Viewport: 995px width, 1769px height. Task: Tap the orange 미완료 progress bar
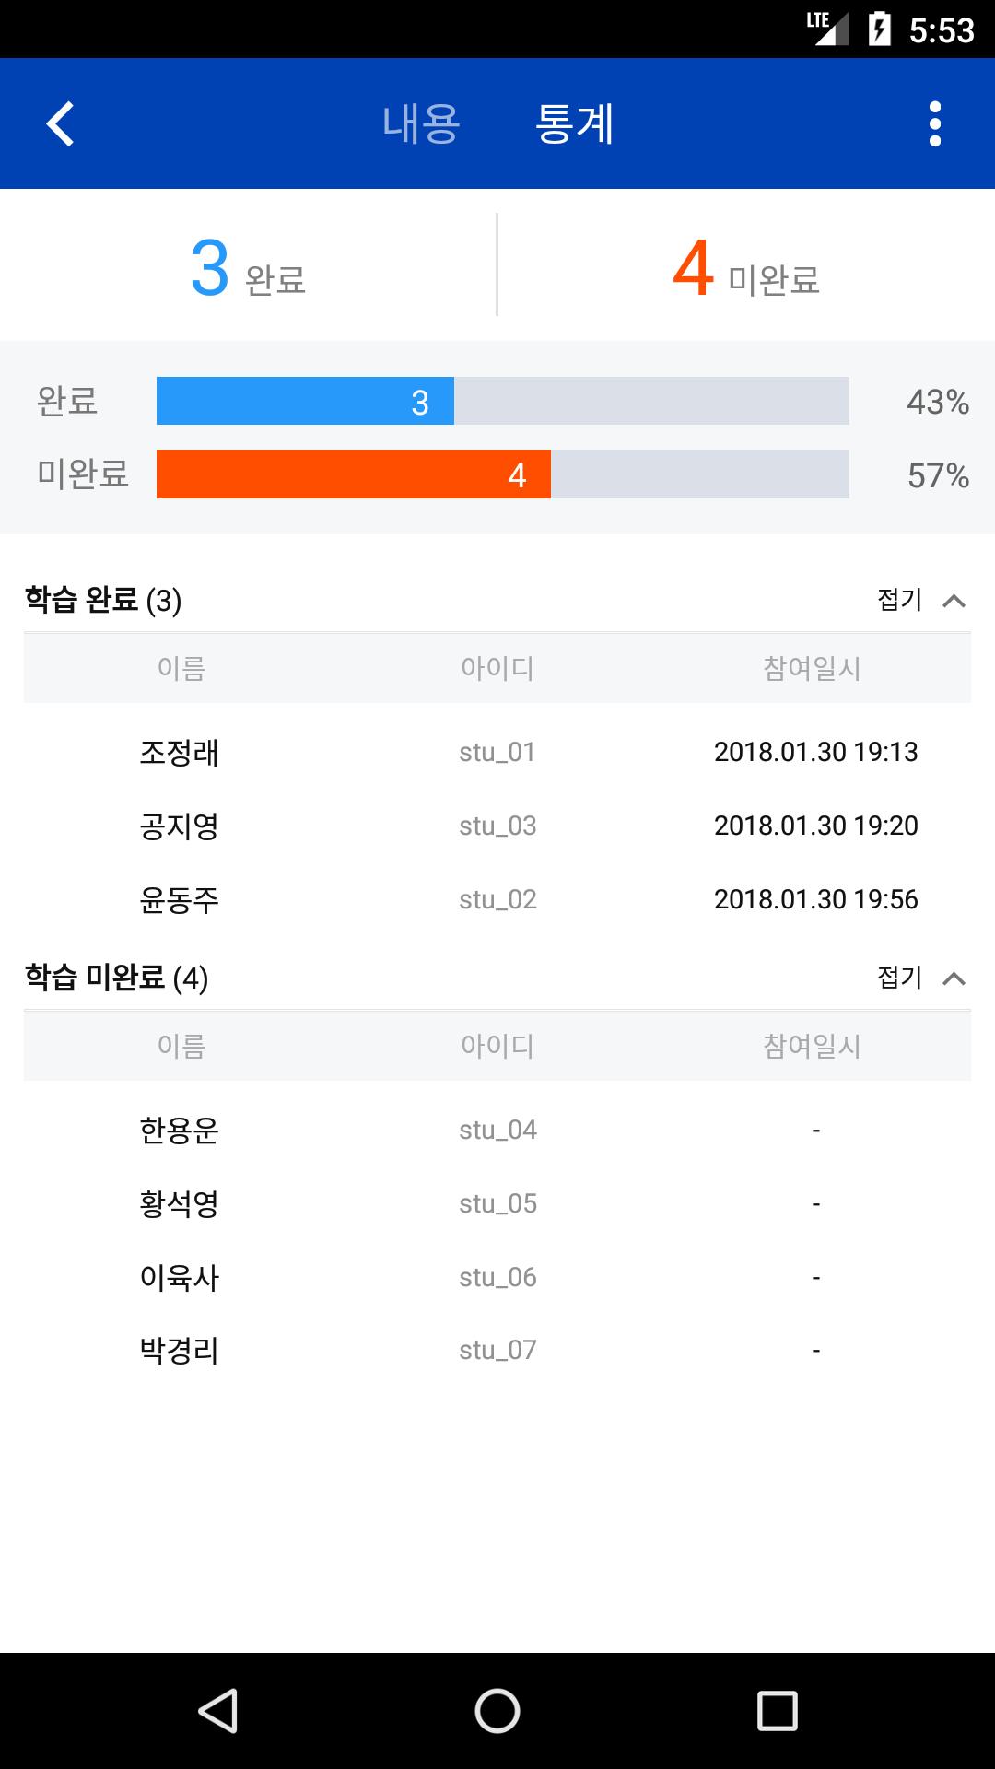(x=354, y=474)
